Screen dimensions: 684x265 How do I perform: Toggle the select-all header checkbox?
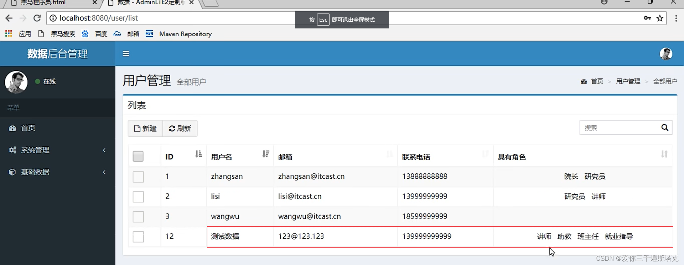tap(138, 156)
